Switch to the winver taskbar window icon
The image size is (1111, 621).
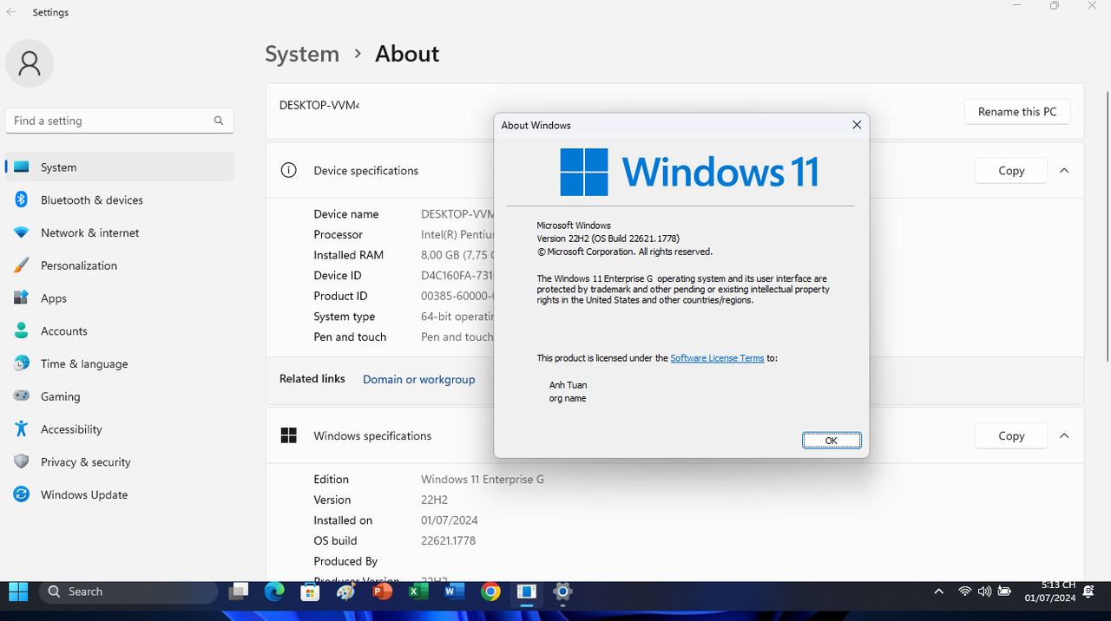526,592
